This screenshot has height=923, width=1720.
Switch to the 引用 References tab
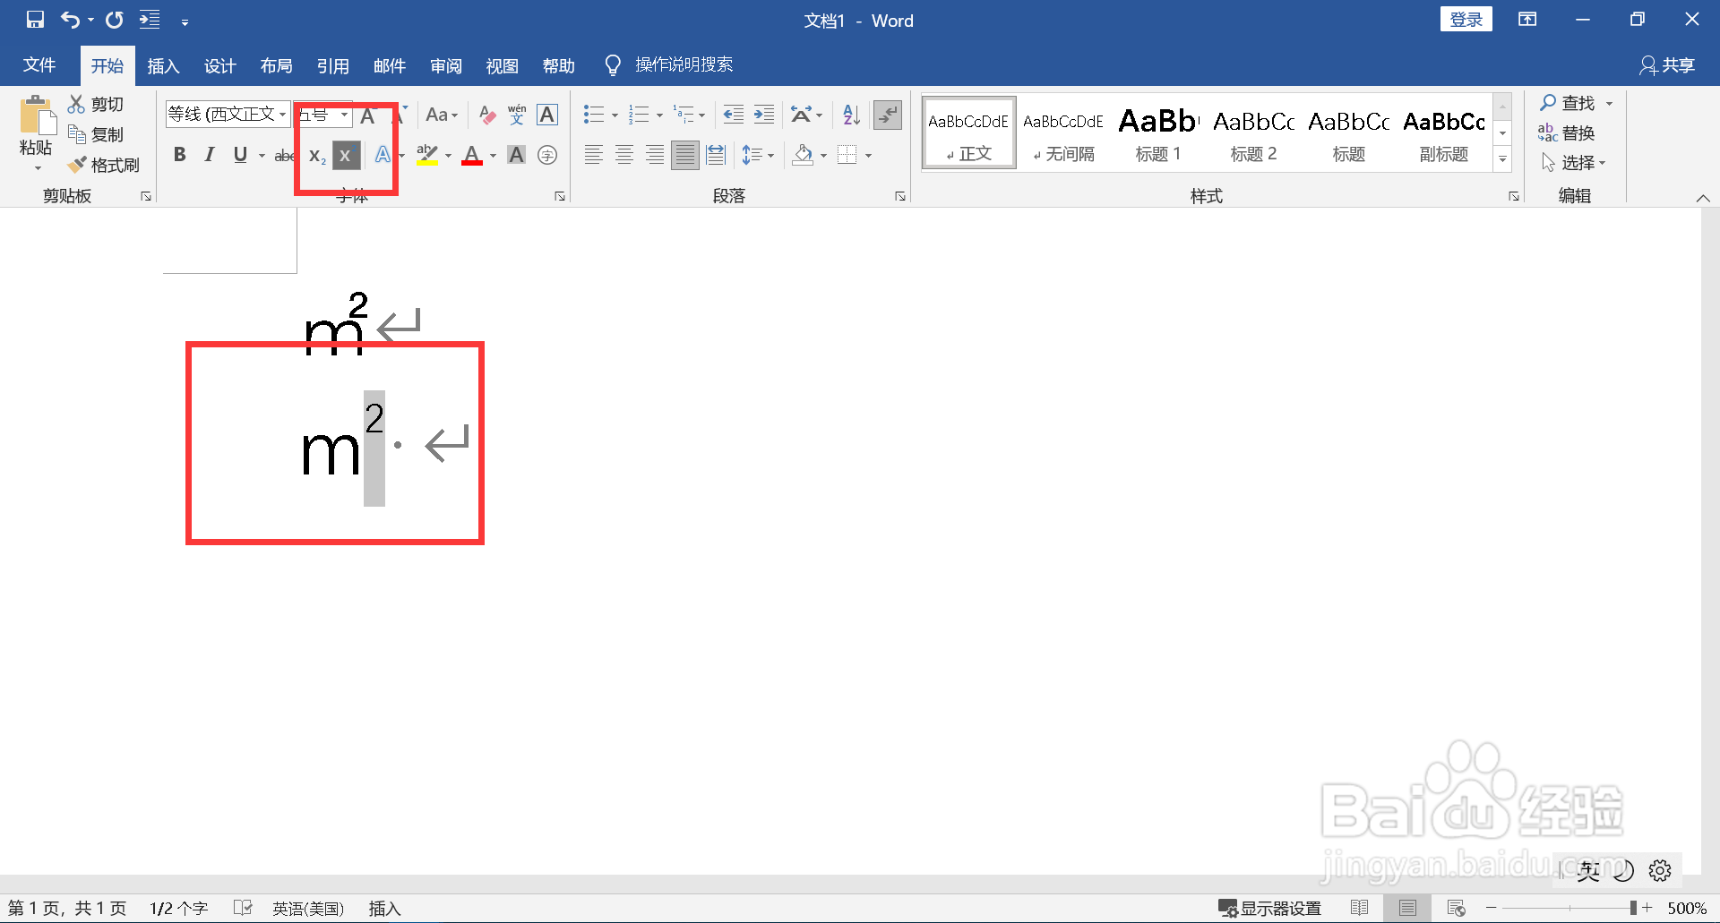[332, 65]
